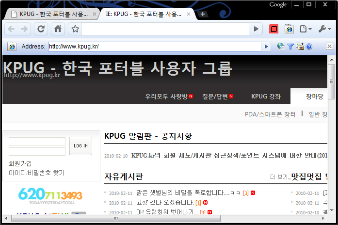Viewport: 338px width, 225px height.
Task: Click the globe icon in IE Tab bar
Action: pos(281,47)
